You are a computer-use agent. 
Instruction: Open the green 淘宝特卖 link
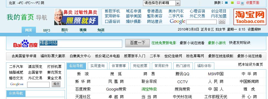click(x=149, y=89)
